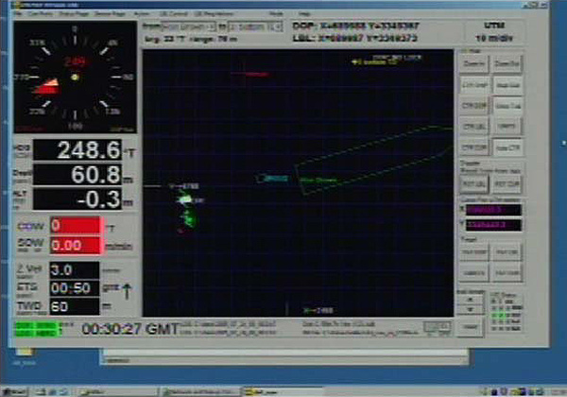Click the up arrow stepper button
The image size is (567, 397).
[471, 300]
